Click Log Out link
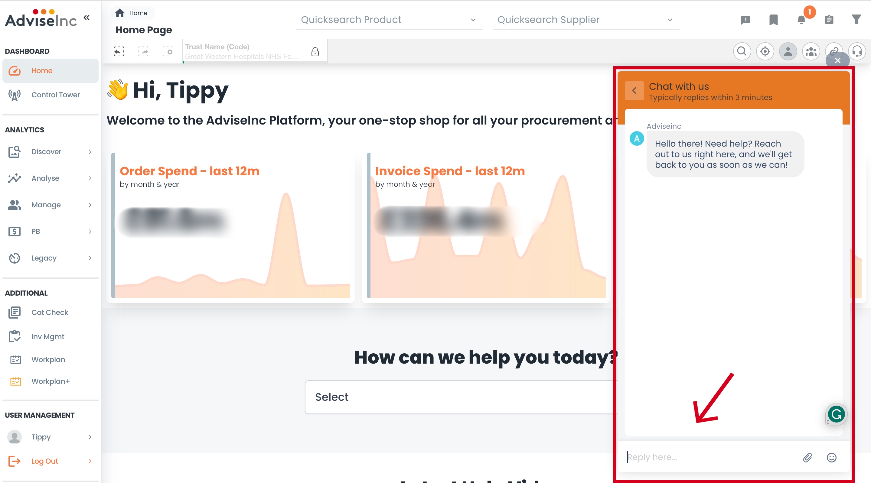This screenshot has height=483, width=871. coord(44,461)
